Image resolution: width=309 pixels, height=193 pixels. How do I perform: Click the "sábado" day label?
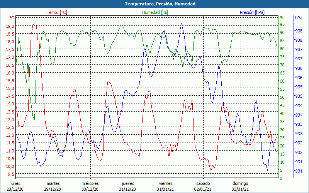203,183
